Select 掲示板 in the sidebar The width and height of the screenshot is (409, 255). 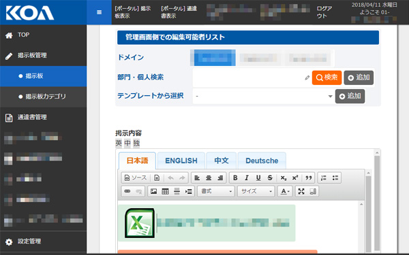click(x=44, y=76)
